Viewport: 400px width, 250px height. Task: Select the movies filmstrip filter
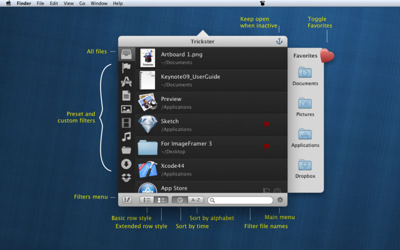pos(126,122)
